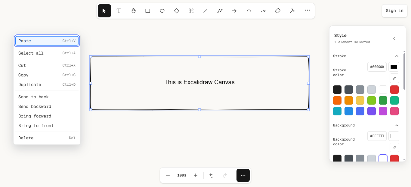Set stroke color to sky blue
Screen dimensions: 411x187
349,111
